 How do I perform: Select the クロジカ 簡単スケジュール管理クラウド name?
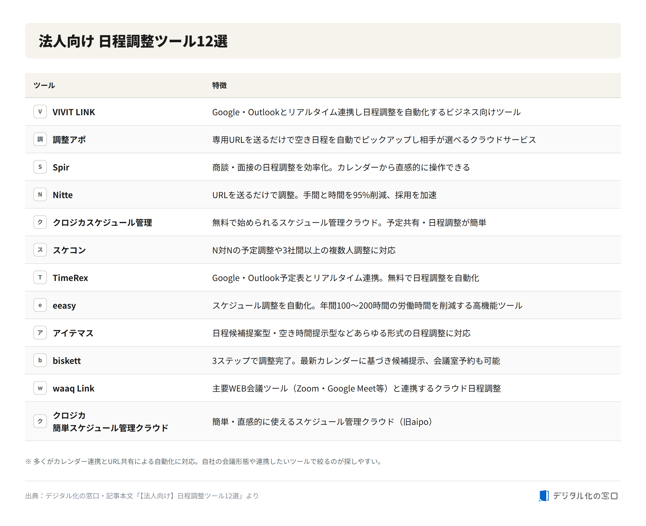pos(110,421)
